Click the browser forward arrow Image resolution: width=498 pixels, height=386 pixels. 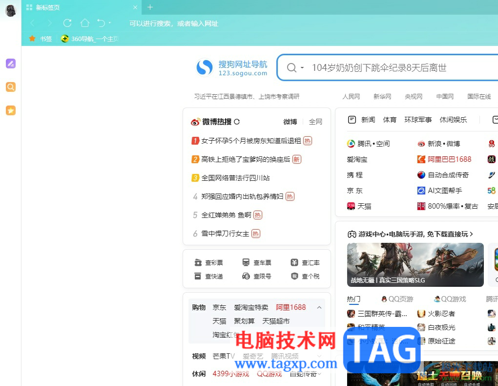tap(49, 23)
